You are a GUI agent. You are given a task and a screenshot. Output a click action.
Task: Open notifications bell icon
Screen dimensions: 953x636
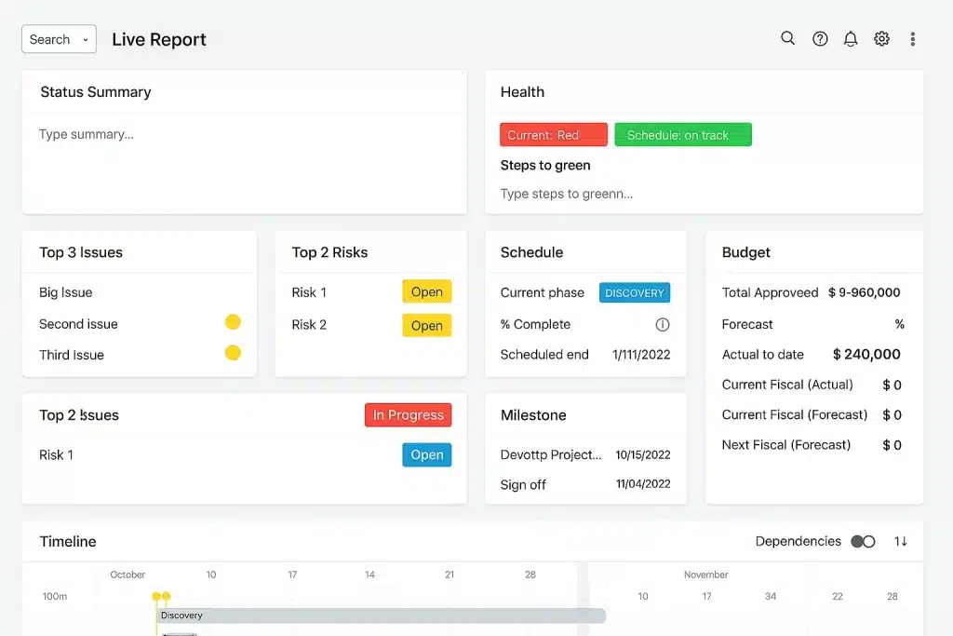pyautogui.click(x=851, y=39)
